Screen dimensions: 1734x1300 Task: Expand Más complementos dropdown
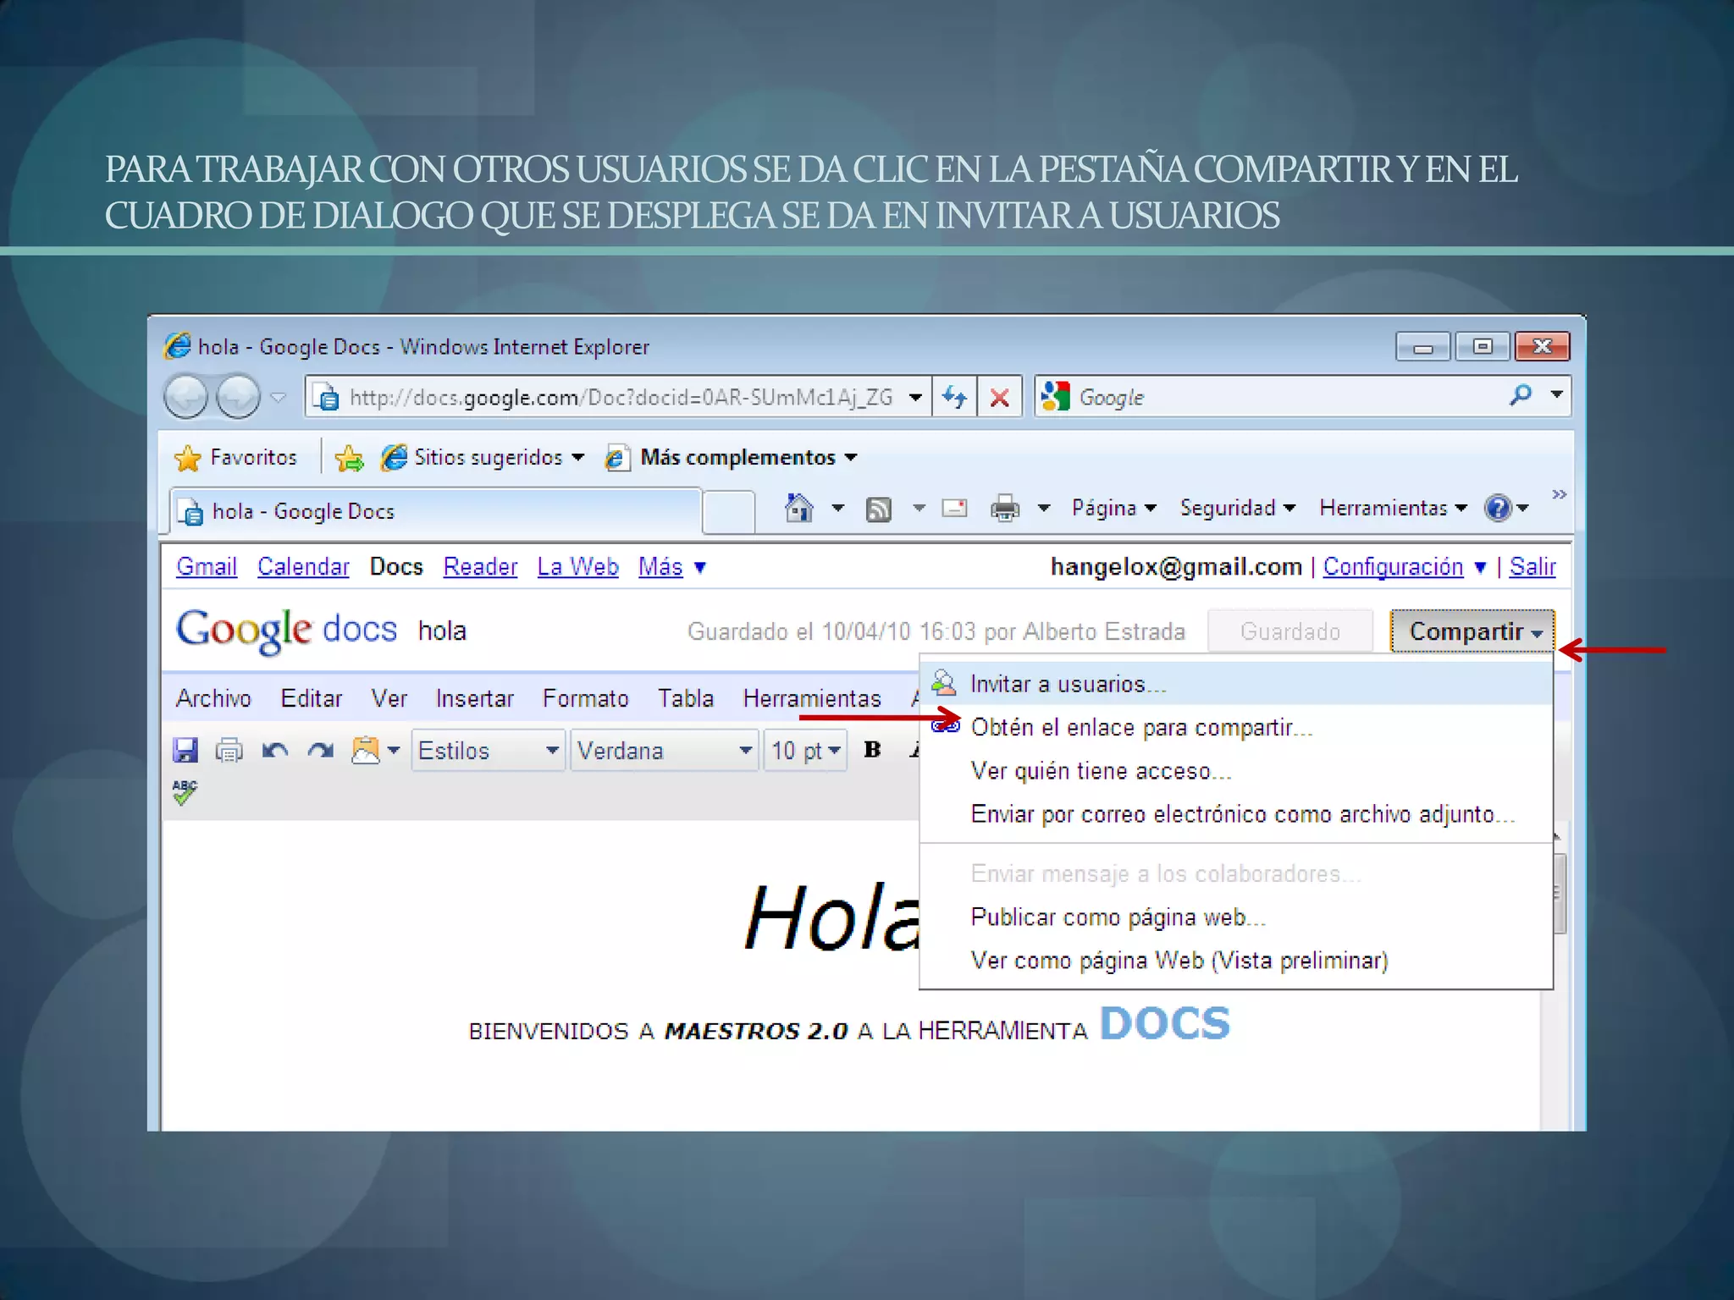coord(851,458)
